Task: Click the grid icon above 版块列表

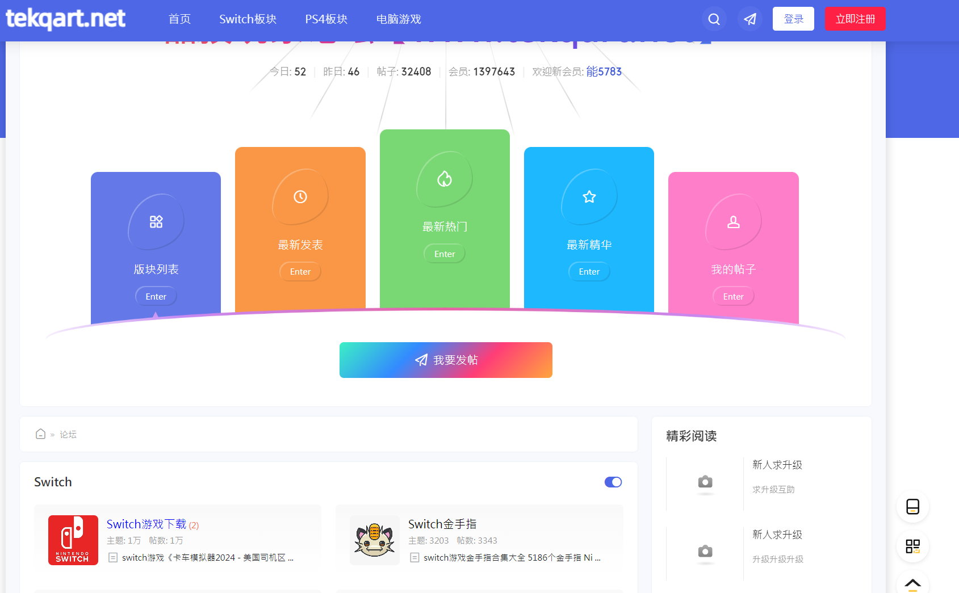Action: 156,222
